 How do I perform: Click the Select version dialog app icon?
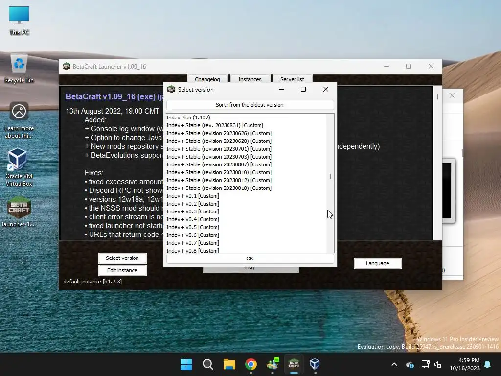(171, 89)
